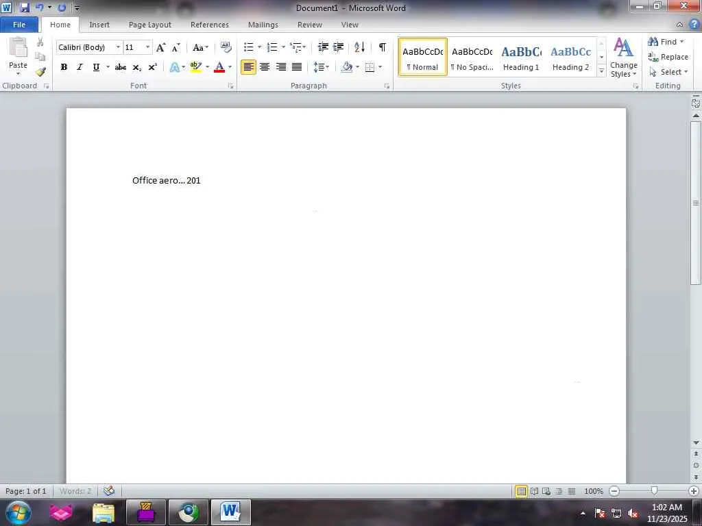
Task: Click the Replace icon in Editing group
Action: (653, 57)
